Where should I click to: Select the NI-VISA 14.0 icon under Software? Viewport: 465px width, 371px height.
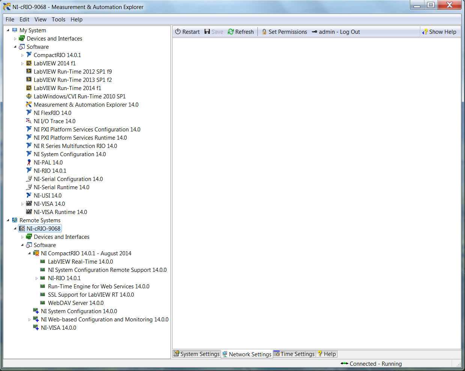29,204
